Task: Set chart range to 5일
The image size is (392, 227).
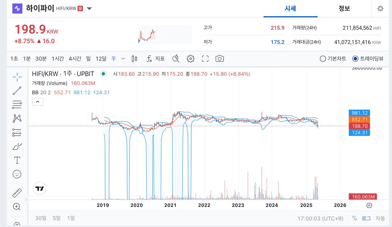Action: pyautogui.click(x=56, y=218)
